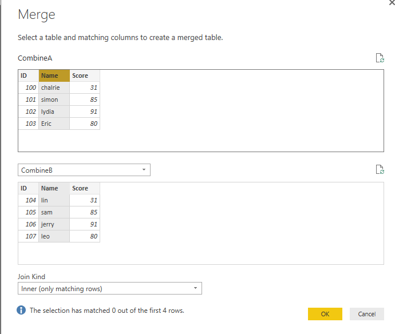Viewport: 395px width, 334px height.
Task: Click the cell 'sam' in CombineB
Action: pos(54,212)
